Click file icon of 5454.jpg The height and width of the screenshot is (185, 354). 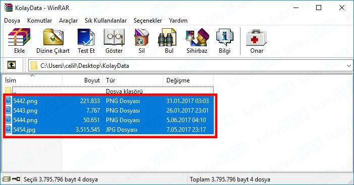[9, 129]
